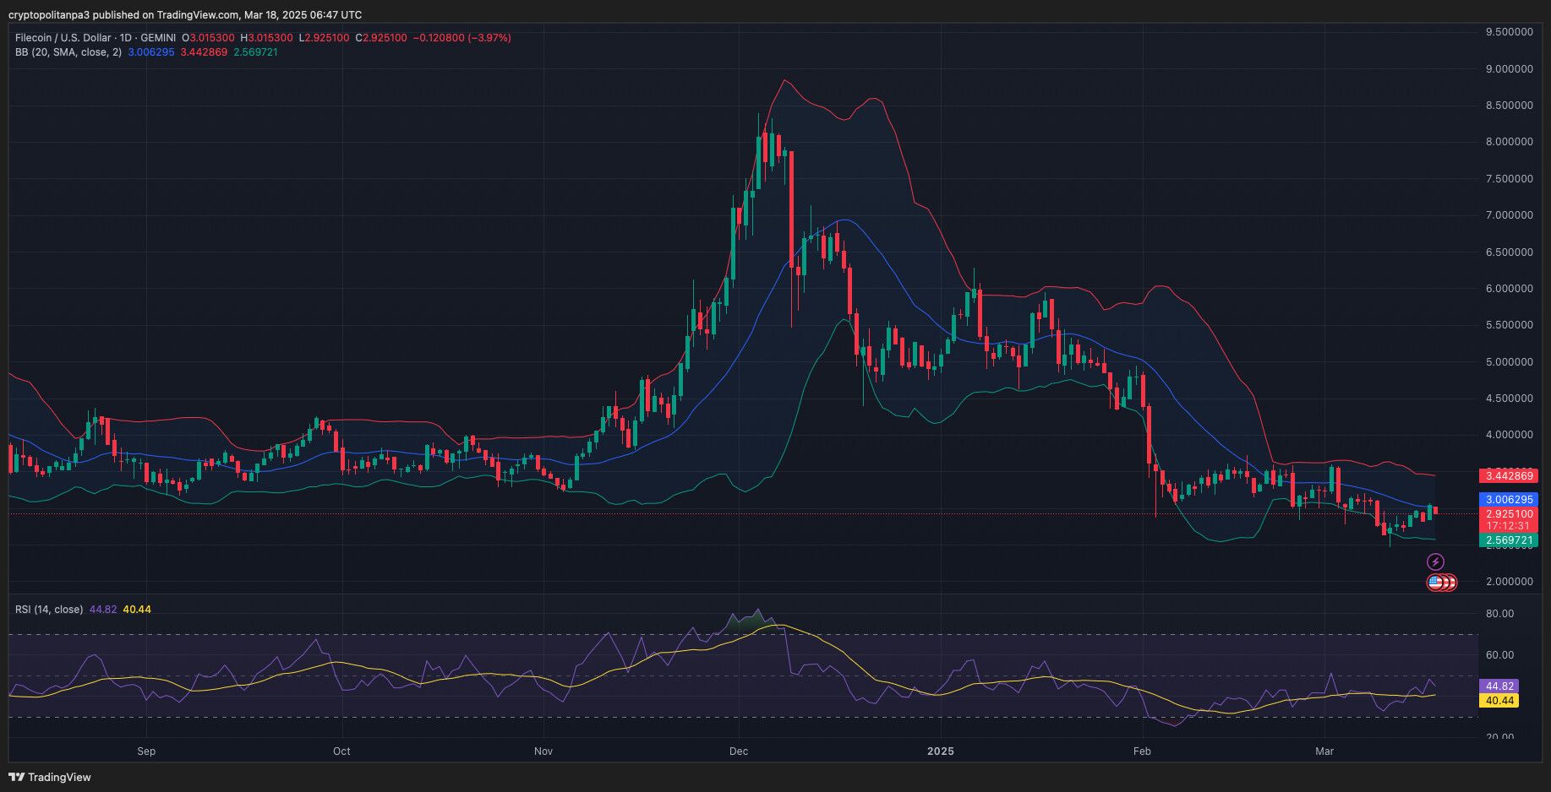This screenshot has height=792, width=1551.
Task: Click the red 2.925100 current price tag
Action: coord(1509,513)
